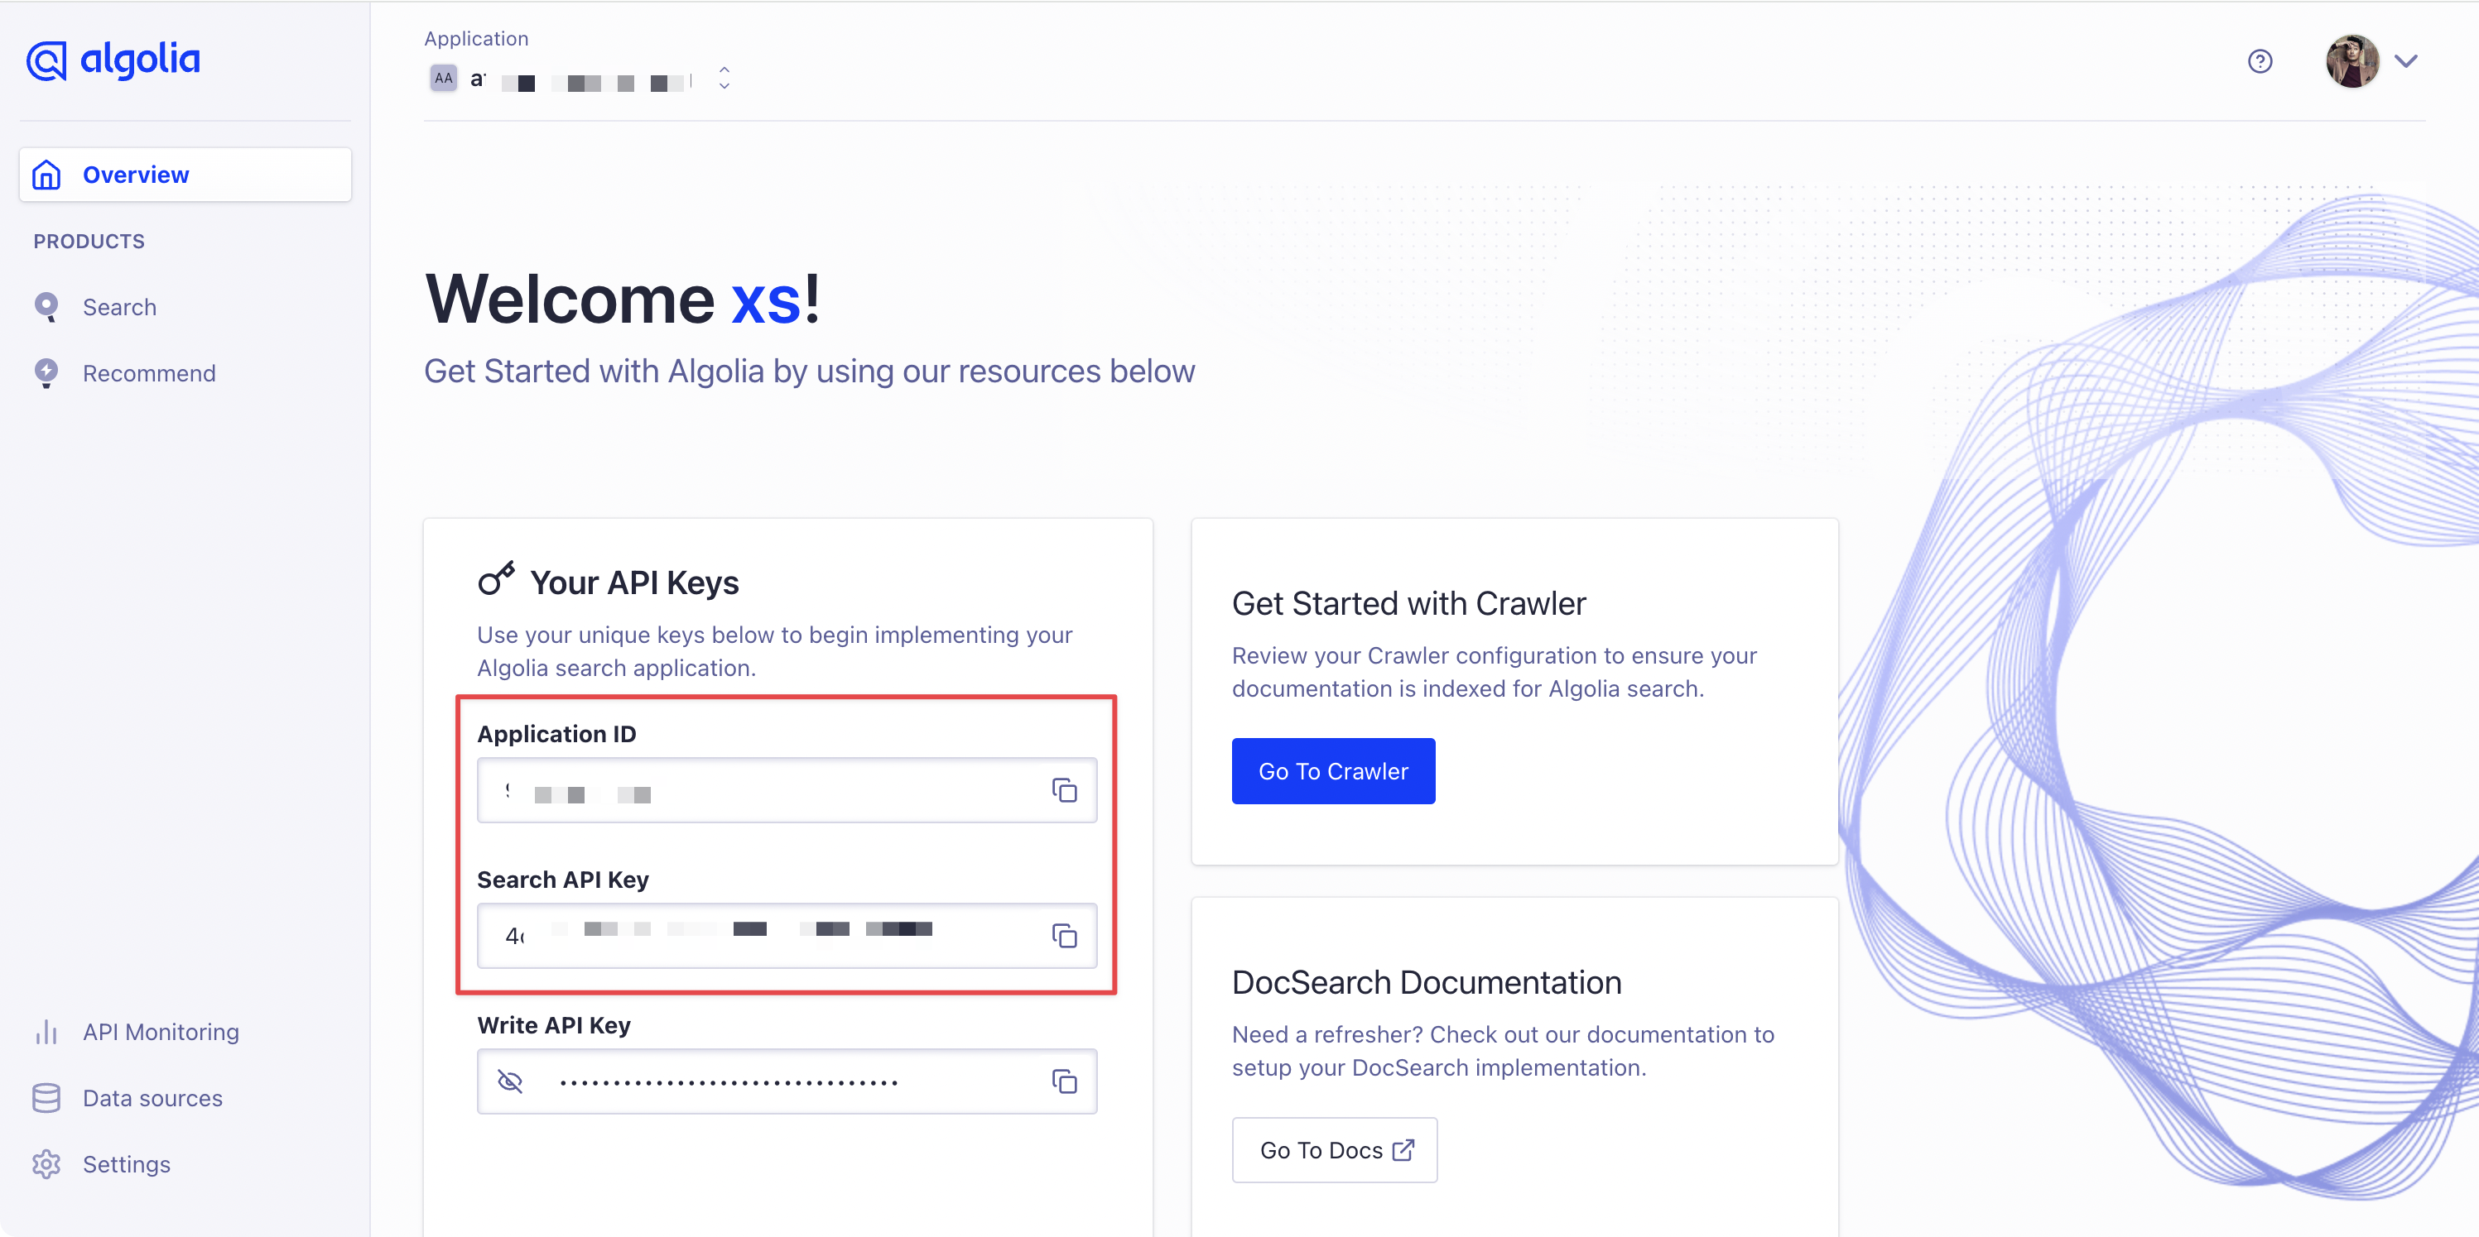Image resolution: width=2479 pixels, height=1237 pixels.
Task: Open Data sources via the database icon
Action: [x=46, y=1096]
